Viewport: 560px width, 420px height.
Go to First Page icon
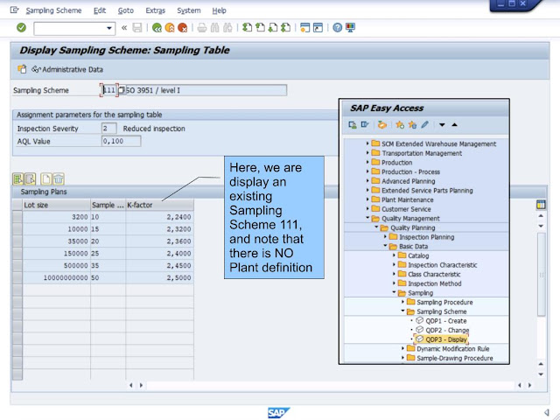click(247, 27)
